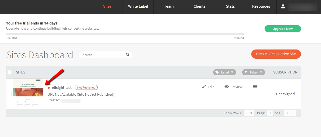Click 'URL Not Available (Site Not Yet Published)' text
This screenshot has width=321, height=137.
point(81,94)
